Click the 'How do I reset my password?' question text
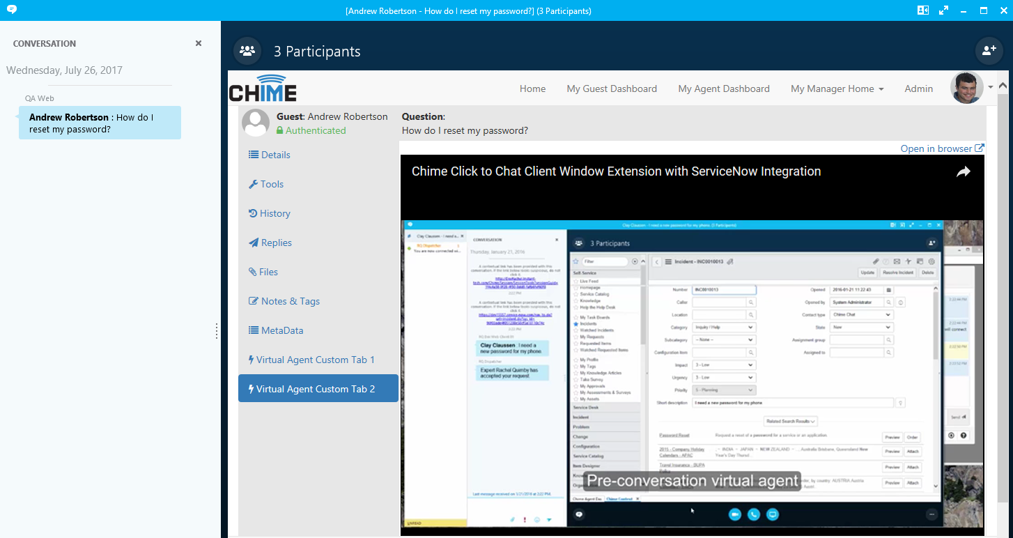The height and width of the screenshot is (538, 1013). pyautogui.click(x=465, y=130)
